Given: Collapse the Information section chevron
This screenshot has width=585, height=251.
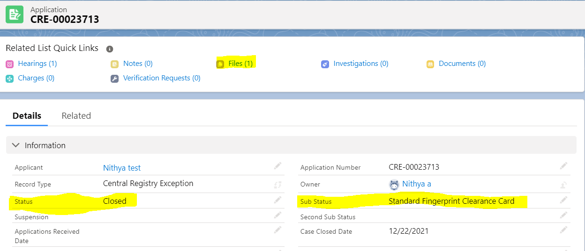Looking at the screenshot, I should [15, 145].
